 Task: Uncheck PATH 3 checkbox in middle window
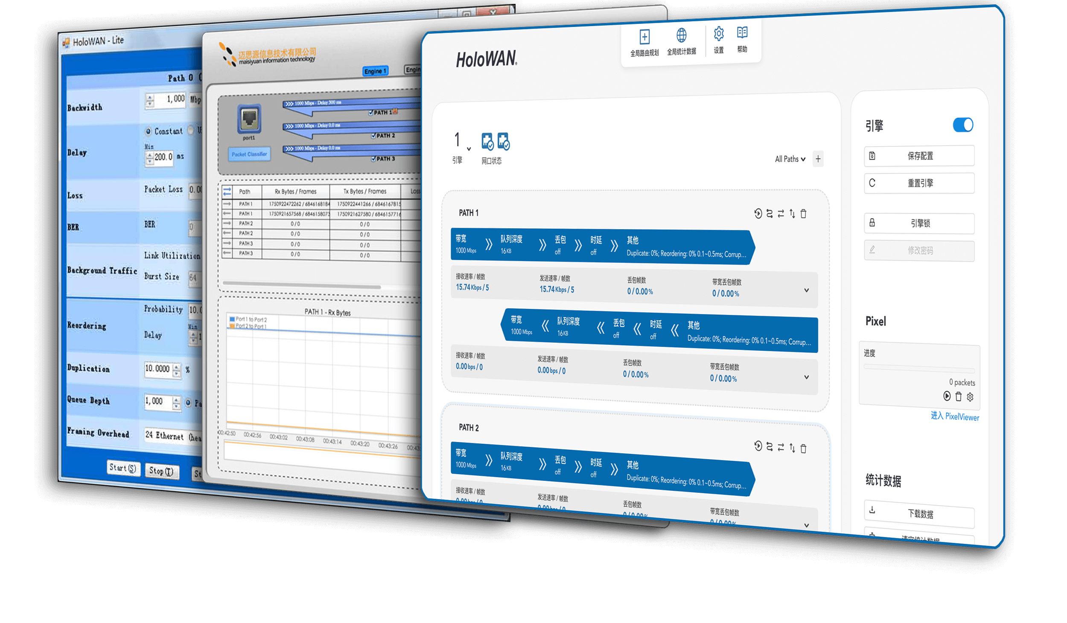373,159
